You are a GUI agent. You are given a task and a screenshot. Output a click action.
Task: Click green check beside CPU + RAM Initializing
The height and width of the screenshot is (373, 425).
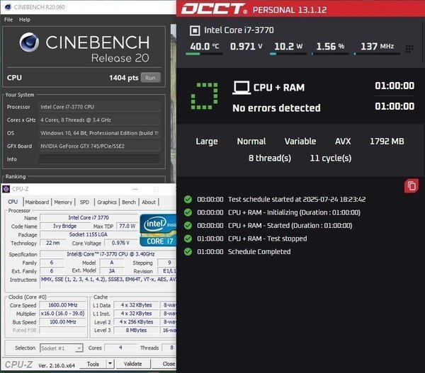tap(188, 212)
